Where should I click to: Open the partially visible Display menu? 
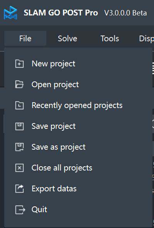(146, 39)
